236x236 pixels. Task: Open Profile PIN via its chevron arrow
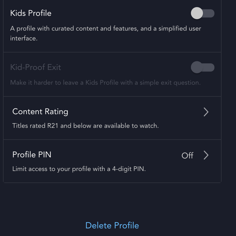click(x=206, y=155)
